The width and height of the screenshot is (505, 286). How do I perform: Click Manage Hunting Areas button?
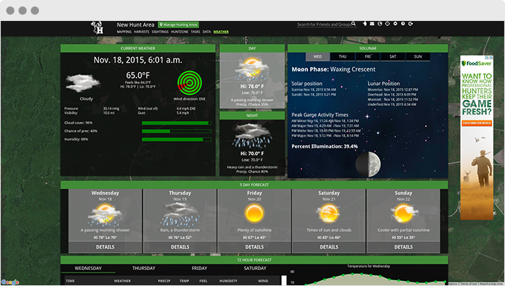[x=179, y=24]
